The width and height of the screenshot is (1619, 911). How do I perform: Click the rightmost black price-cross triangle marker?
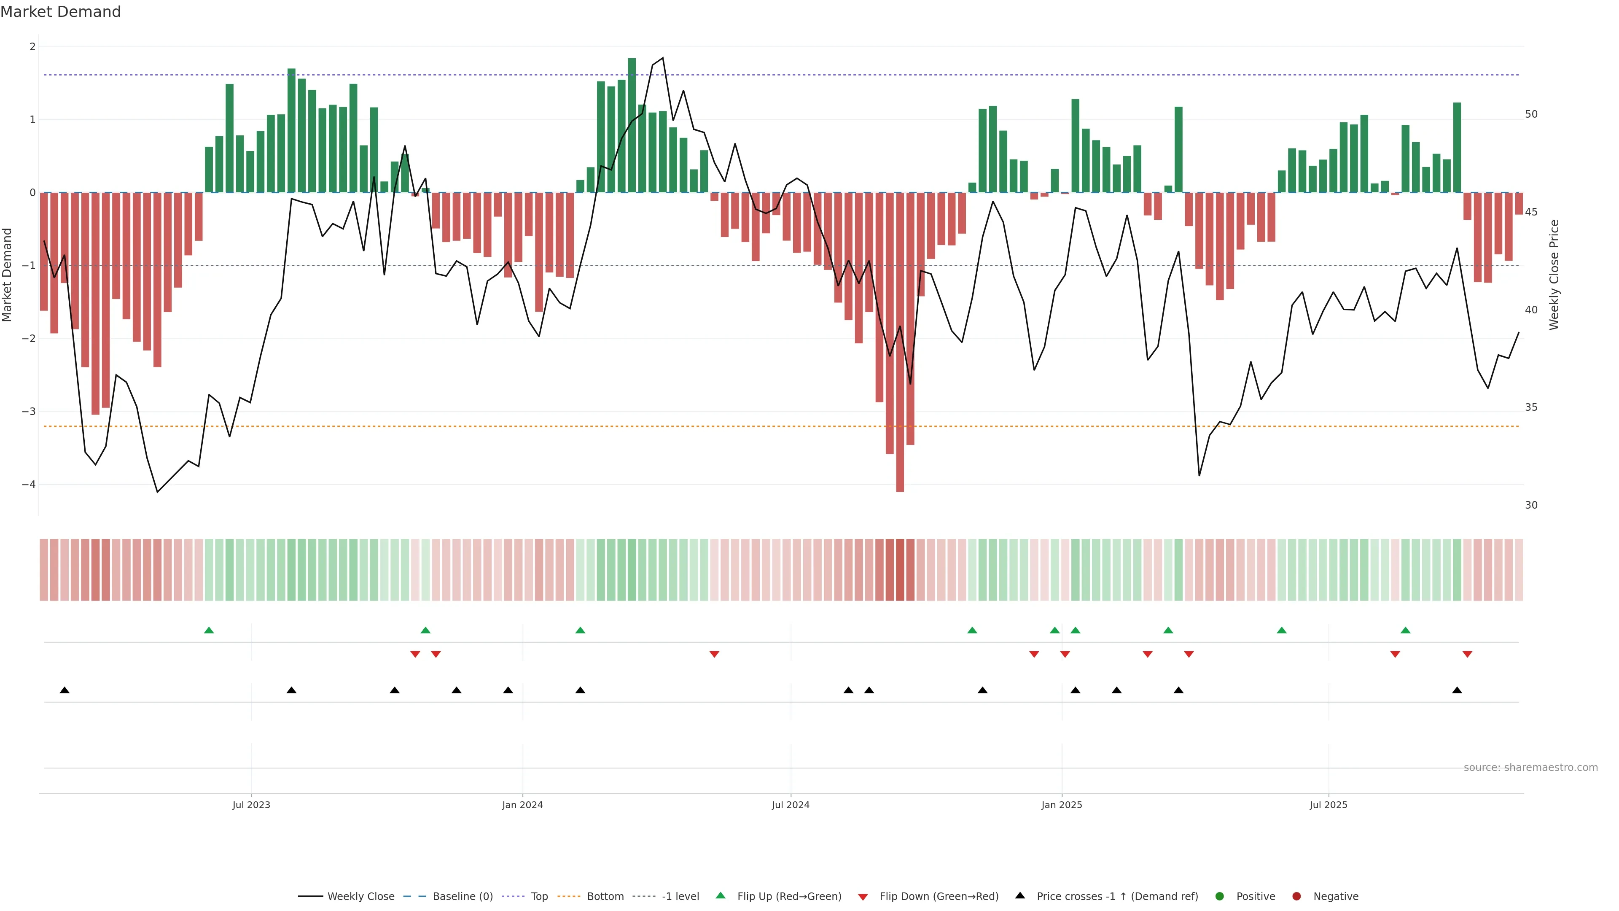[1457, 690]
